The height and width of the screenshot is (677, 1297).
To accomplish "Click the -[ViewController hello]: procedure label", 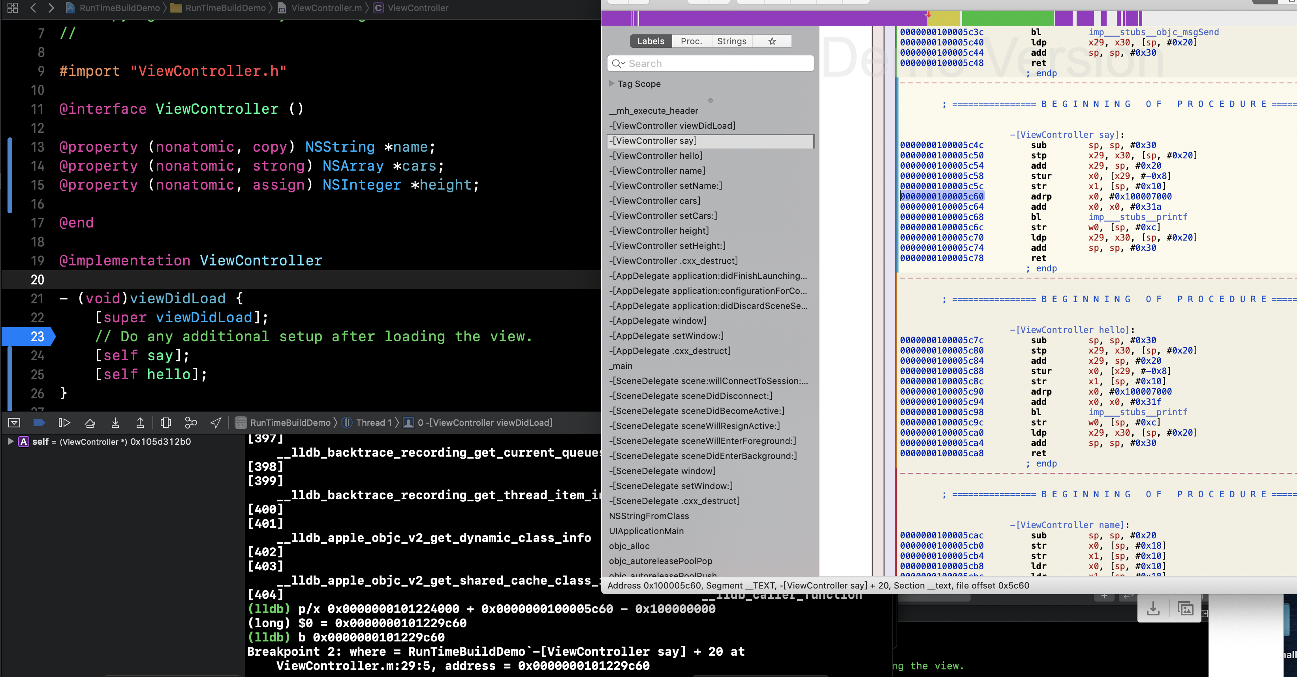I will (x=1072, y=330).
